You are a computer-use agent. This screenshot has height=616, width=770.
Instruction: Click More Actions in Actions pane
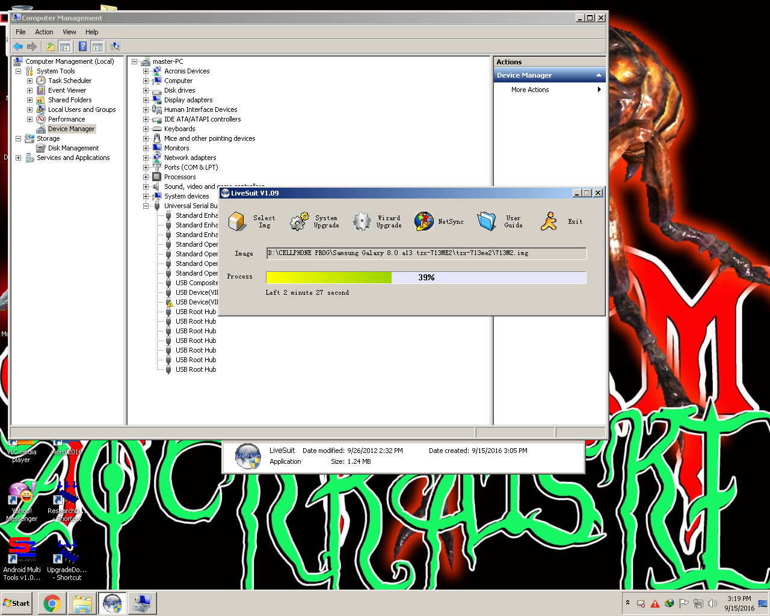point(530,90)
